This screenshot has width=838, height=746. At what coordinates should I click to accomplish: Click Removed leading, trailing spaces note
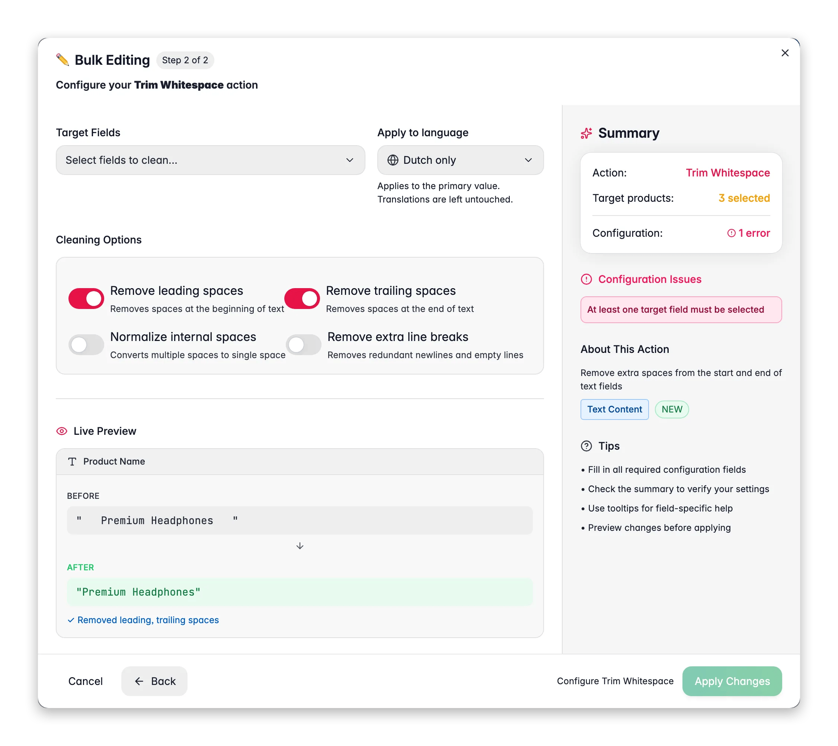(x=148, y=620)
